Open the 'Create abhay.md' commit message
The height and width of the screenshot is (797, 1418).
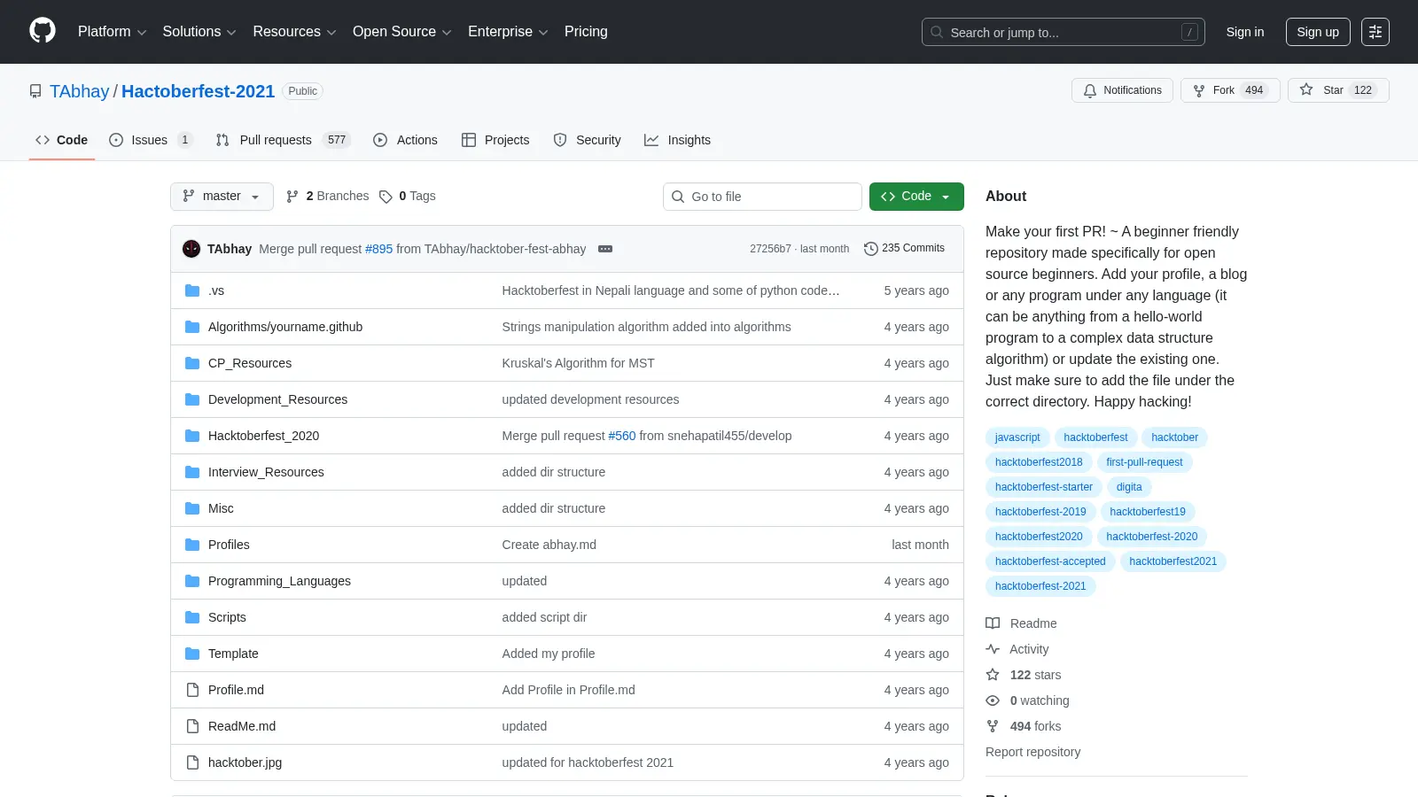(x=549, y=545)
